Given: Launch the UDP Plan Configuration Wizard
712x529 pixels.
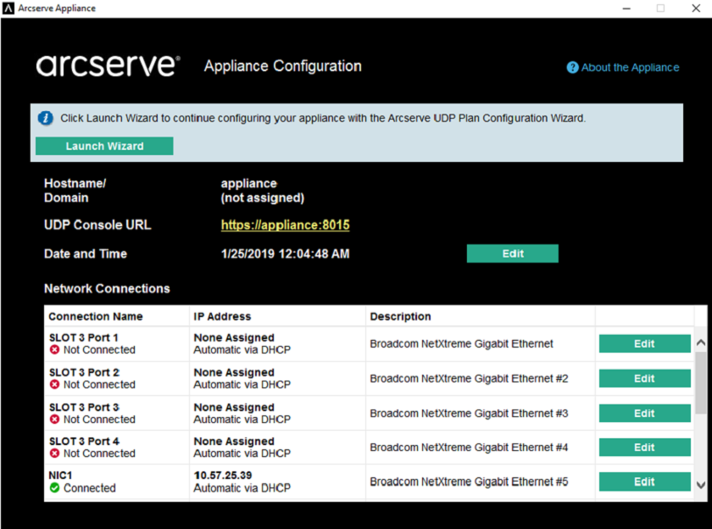Looking at the screenshot, I should (x=104, y=146).
